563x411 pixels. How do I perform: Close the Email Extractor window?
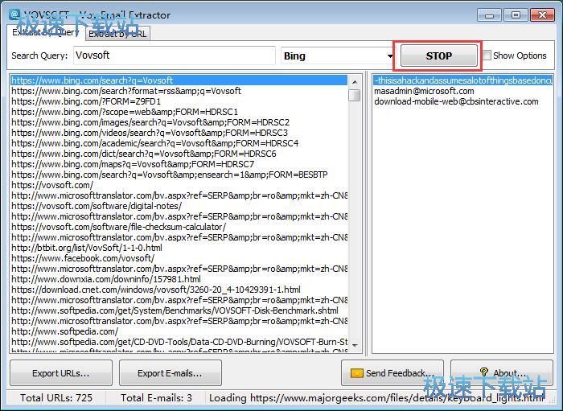tap(542, 15)
